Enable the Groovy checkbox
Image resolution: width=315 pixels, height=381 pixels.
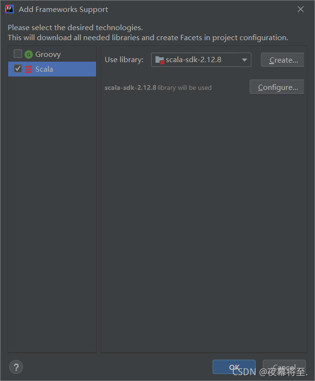tap(18, 54)
